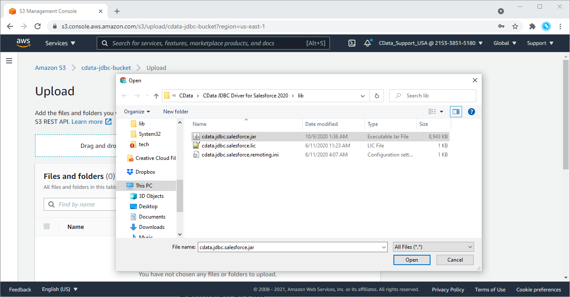
Task: Select This PC in navigation tree
Action: (x=144, y=186)
